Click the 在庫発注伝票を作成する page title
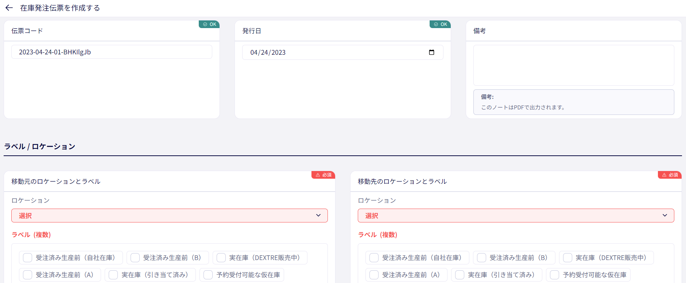The width and height of the screenshot is (686, 283). 60,8
